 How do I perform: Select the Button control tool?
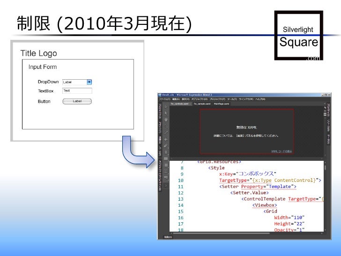166,177
